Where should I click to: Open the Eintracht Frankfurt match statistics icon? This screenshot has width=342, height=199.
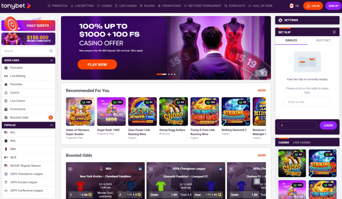(x=220, y=169)
